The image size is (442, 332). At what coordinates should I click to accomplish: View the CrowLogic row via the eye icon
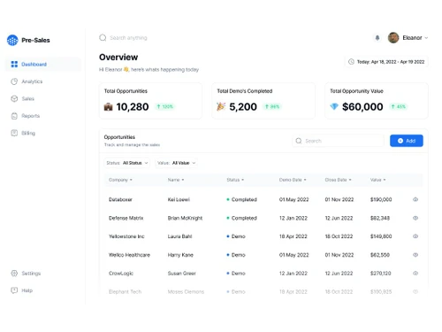point(415,274)
